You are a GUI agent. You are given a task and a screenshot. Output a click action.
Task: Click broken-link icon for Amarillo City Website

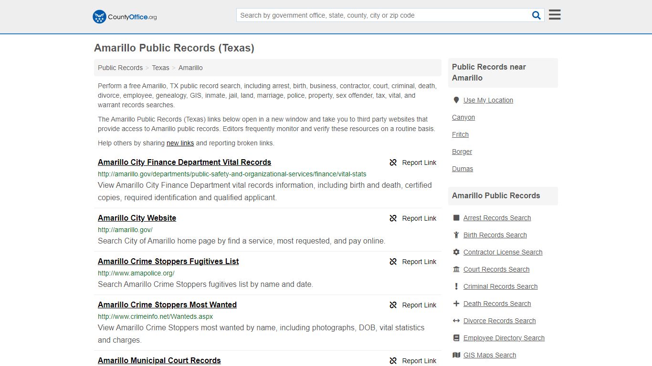[393, 218]
